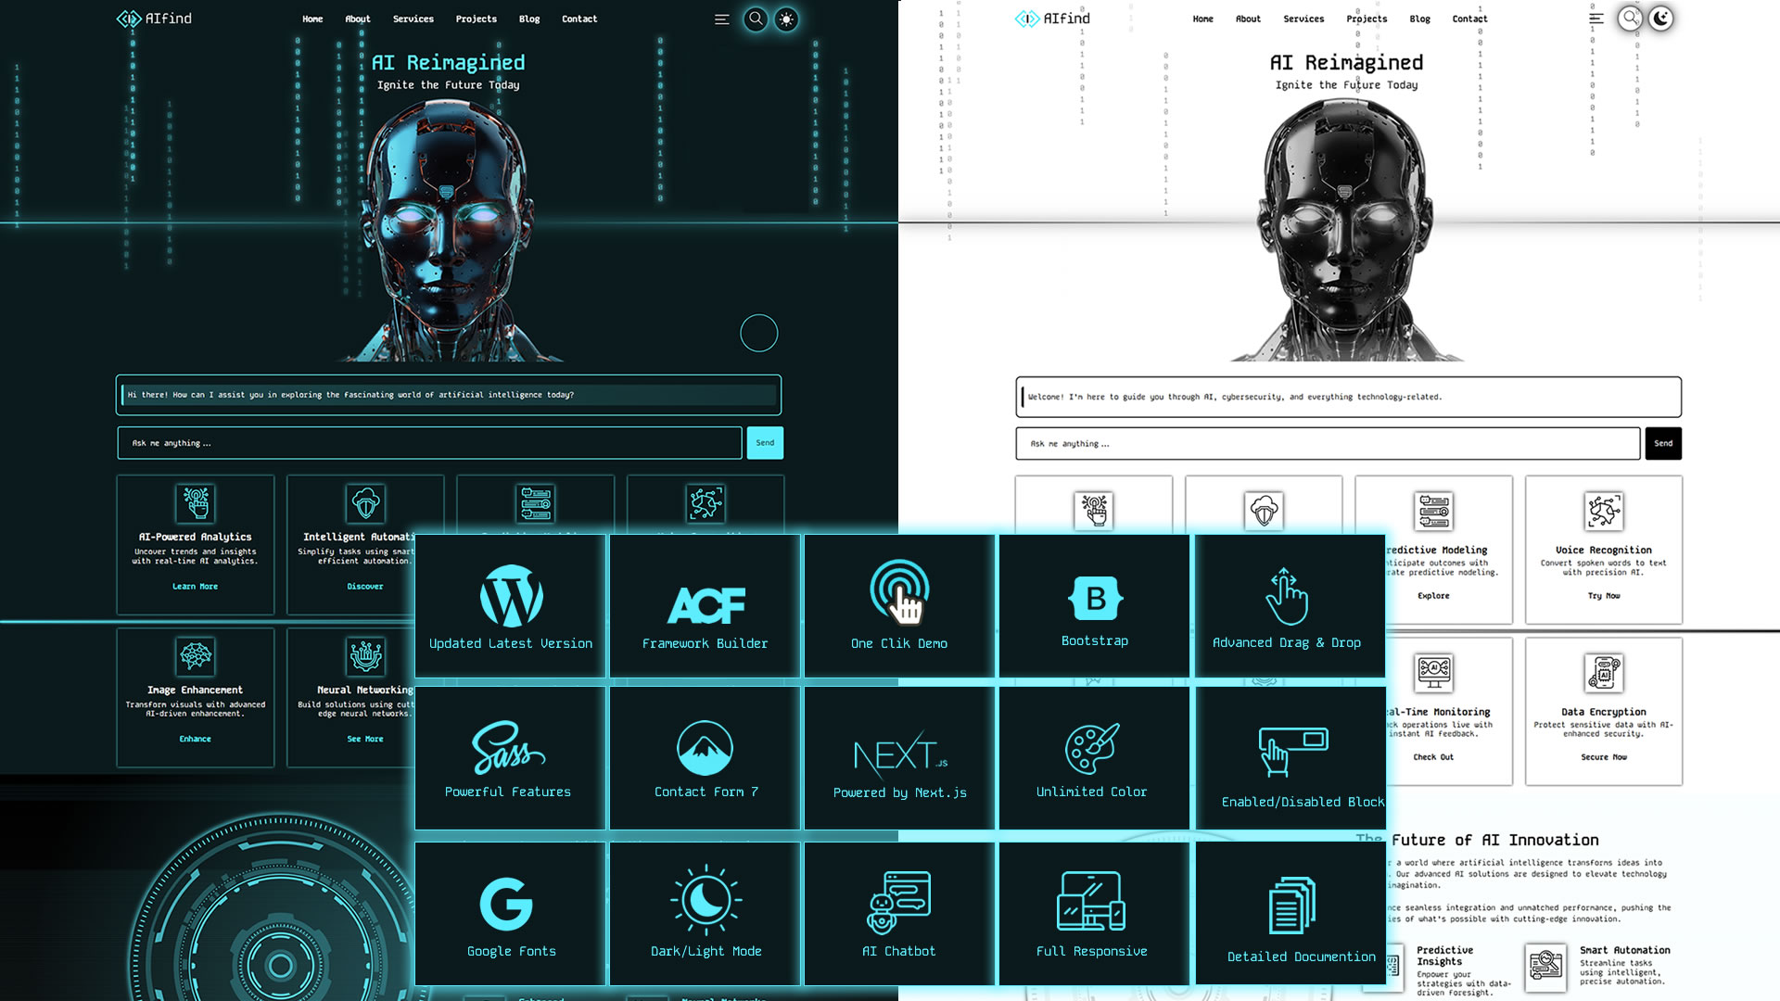Click Learn More under AI-Powered Analytics

(x=195, y=587)
